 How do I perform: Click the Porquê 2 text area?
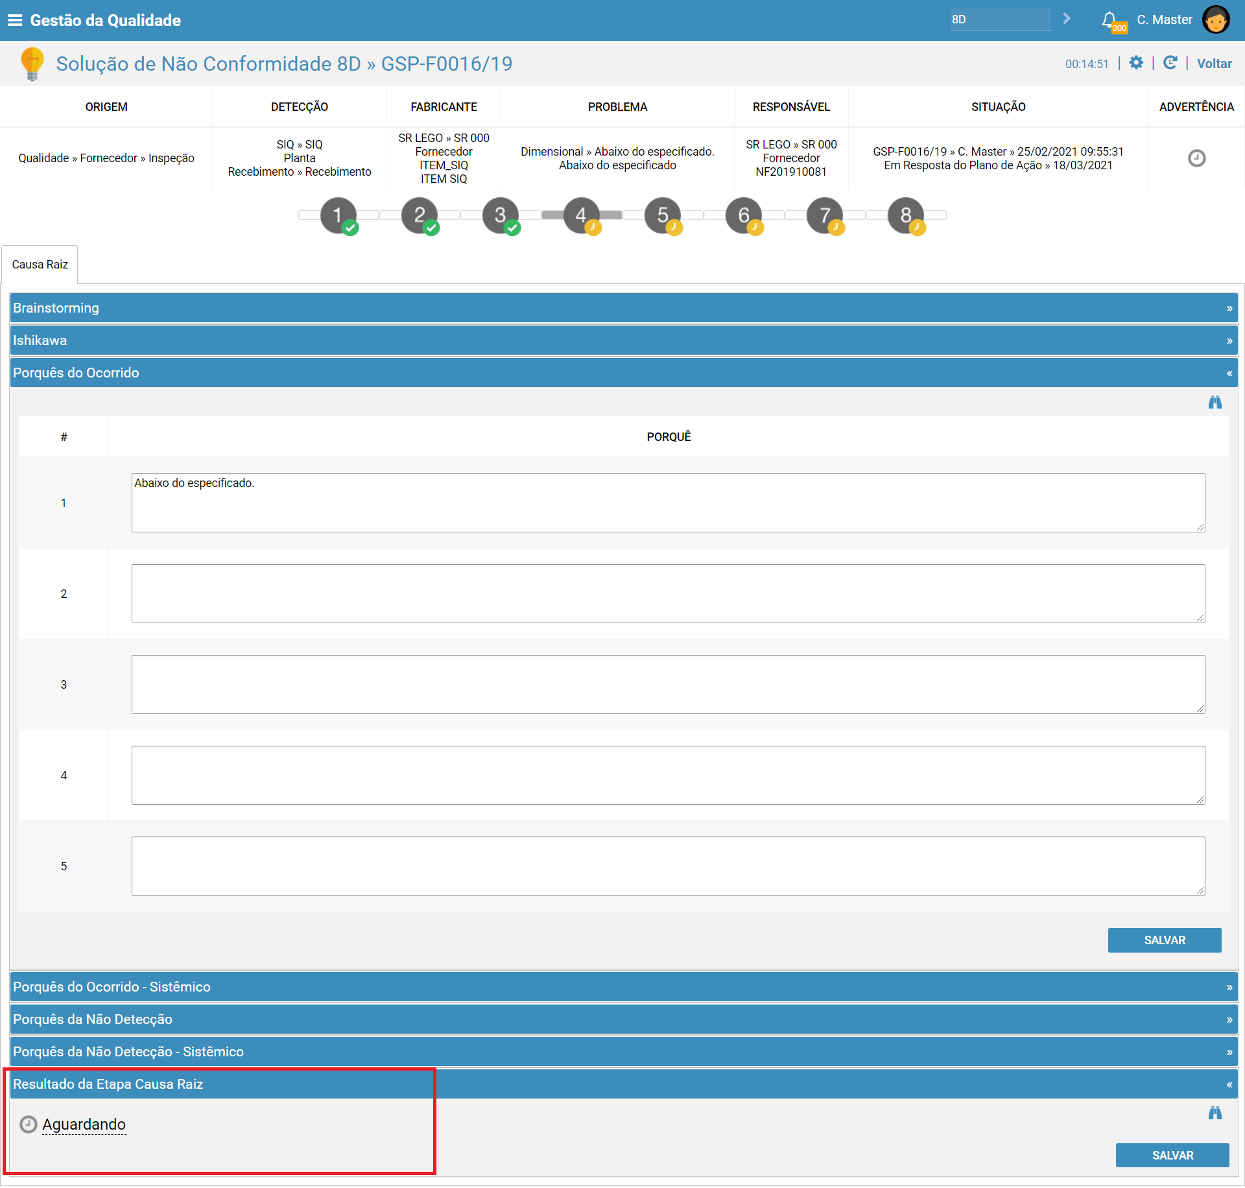[x=668, y=594]
